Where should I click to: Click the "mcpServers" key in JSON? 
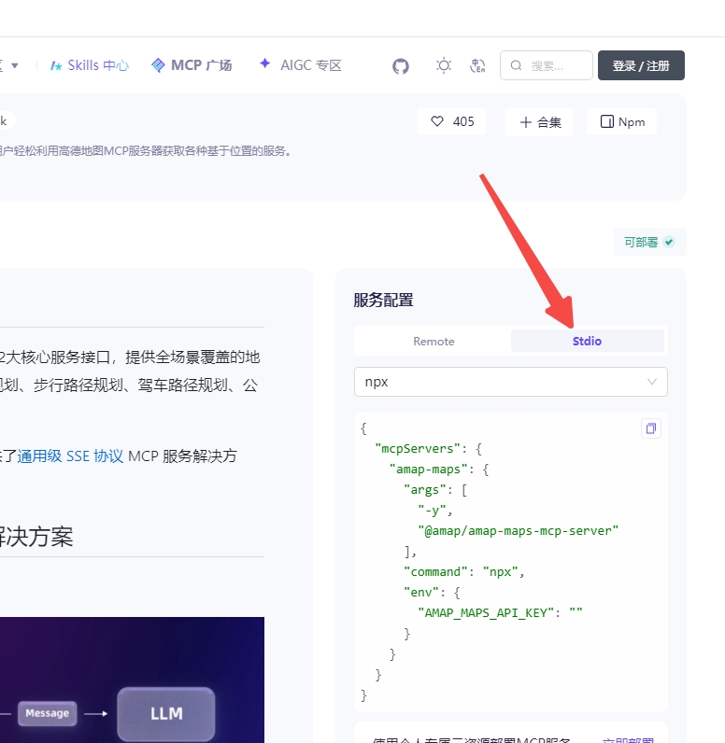point(418,449)
